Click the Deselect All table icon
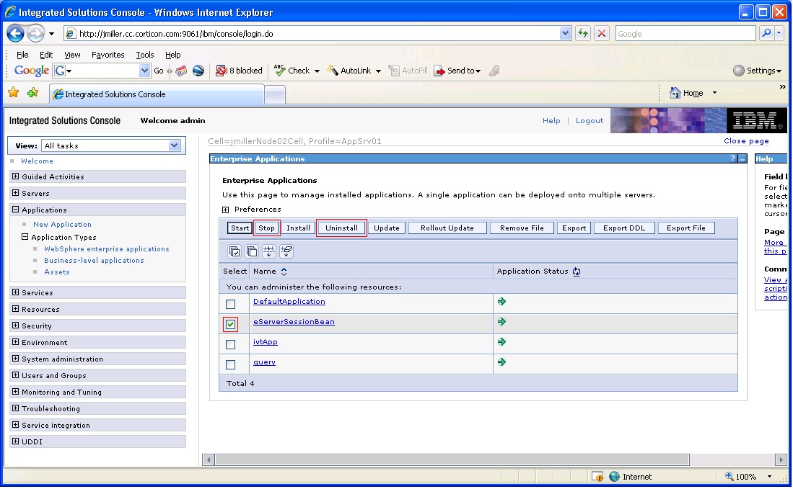 tap(251, 251)
